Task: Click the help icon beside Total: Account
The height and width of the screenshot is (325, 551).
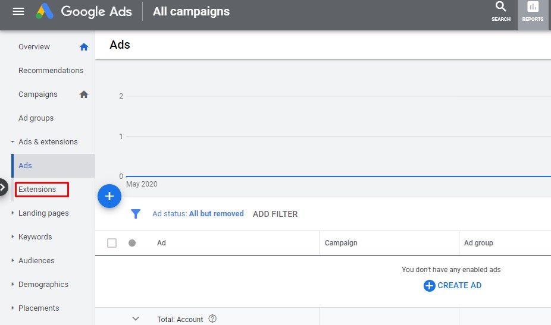Action: point(212,319)
